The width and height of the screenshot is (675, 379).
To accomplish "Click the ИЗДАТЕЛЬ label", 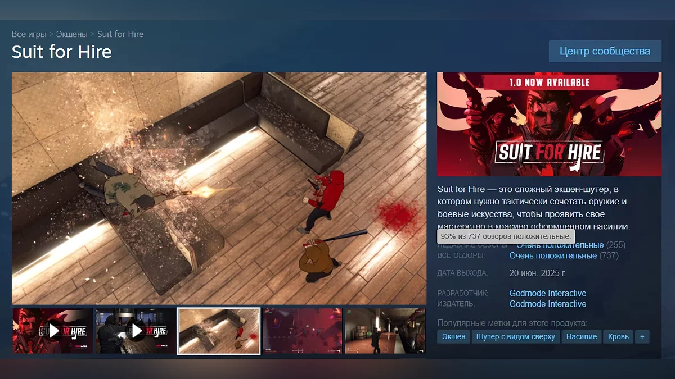I will coord(456,304).
